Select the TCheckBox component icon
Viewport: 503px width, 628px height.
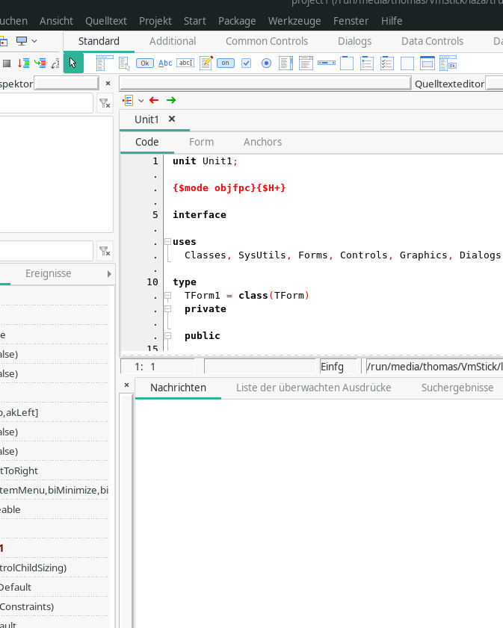246,63
